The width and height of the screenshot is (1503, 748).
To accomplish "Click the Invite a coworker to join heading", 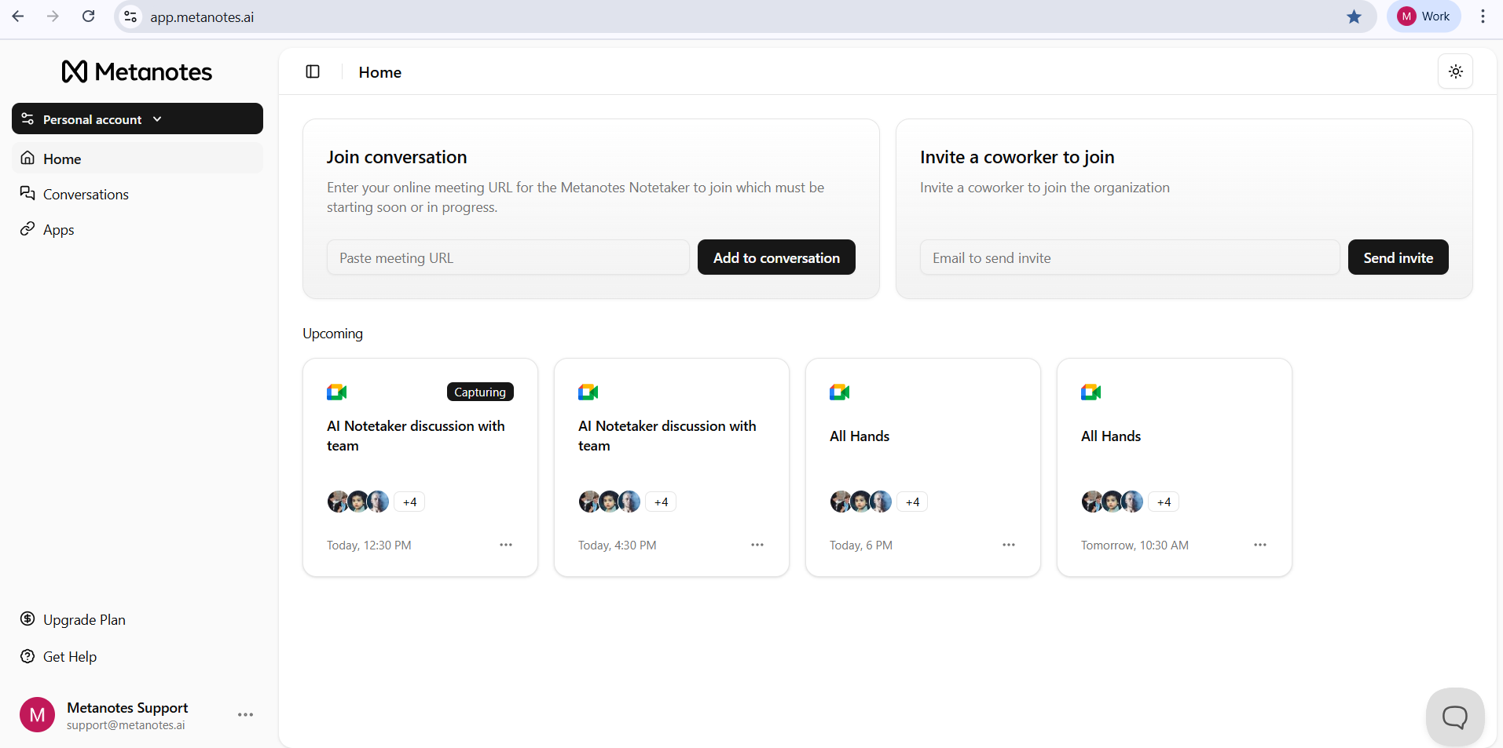I will [x=1017, y=157].
